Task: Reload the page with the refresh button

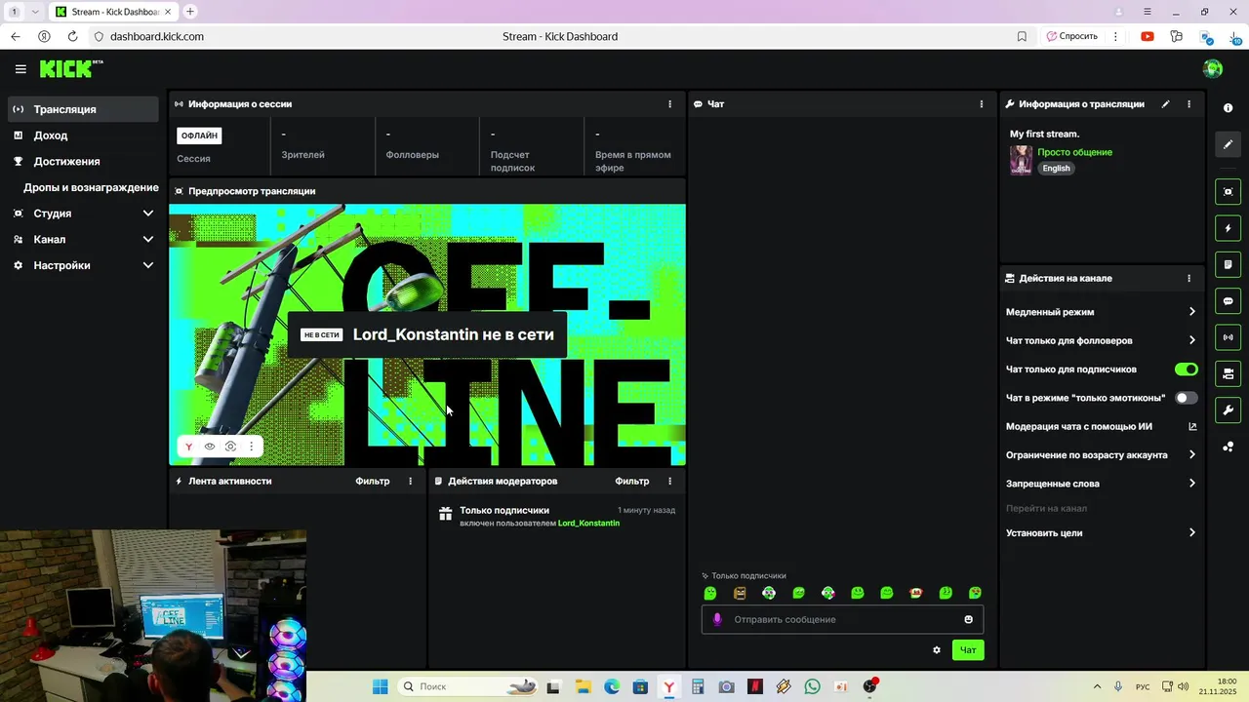Action: click(x=72, y=36)
